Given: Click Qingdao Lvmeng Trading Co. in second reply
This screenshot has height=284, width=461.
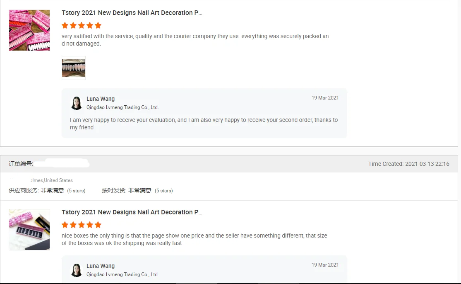Looking at the screenshot, I should pos(122,274).
